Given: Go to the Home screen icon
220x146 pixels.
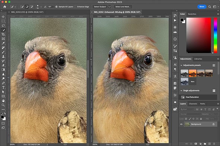Looking at the screenshot, I should coord(5,7).
